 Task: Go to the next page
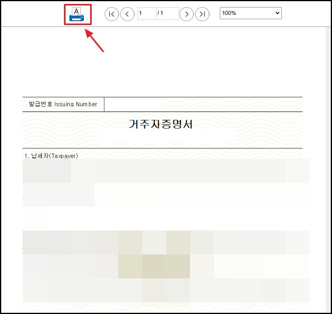187,14
